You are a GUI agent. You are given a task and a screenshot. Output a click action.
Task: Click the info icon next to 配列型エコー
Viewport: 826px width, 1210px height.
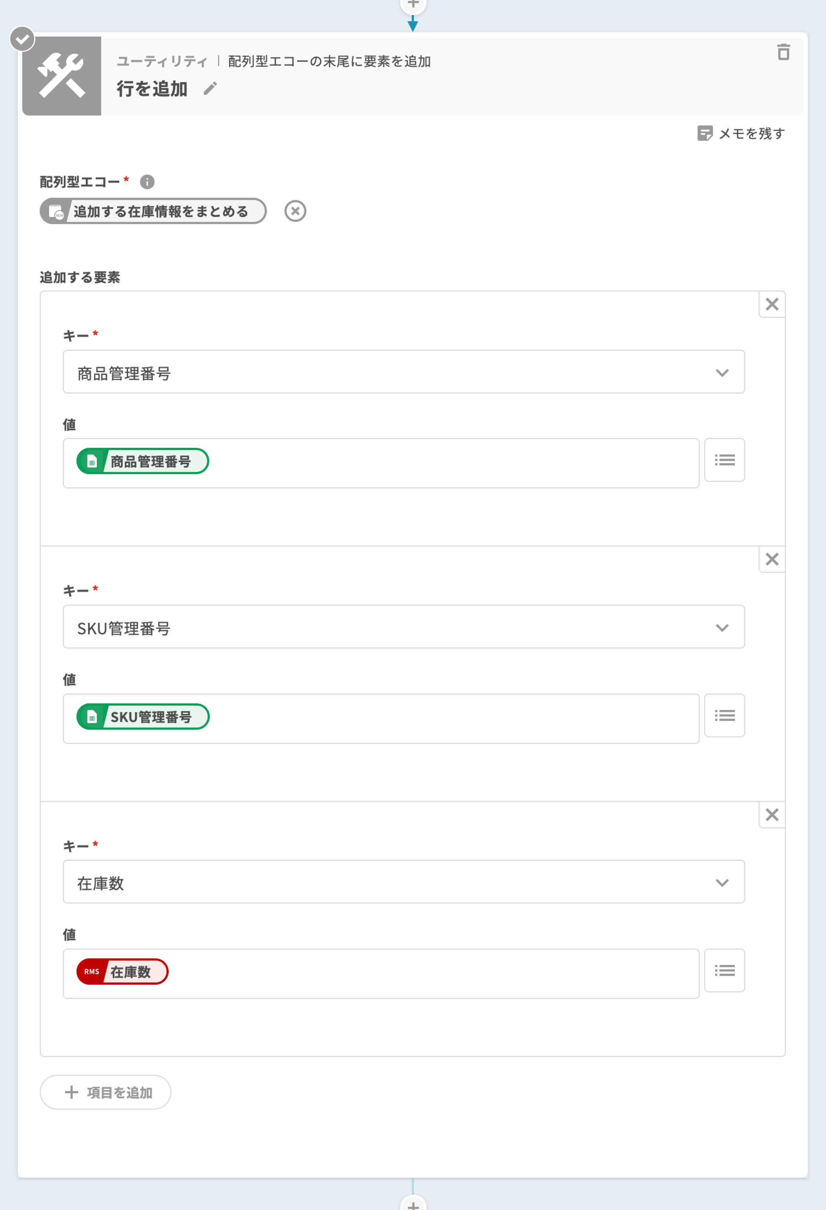pyautogui.click(x=147, y=182)
